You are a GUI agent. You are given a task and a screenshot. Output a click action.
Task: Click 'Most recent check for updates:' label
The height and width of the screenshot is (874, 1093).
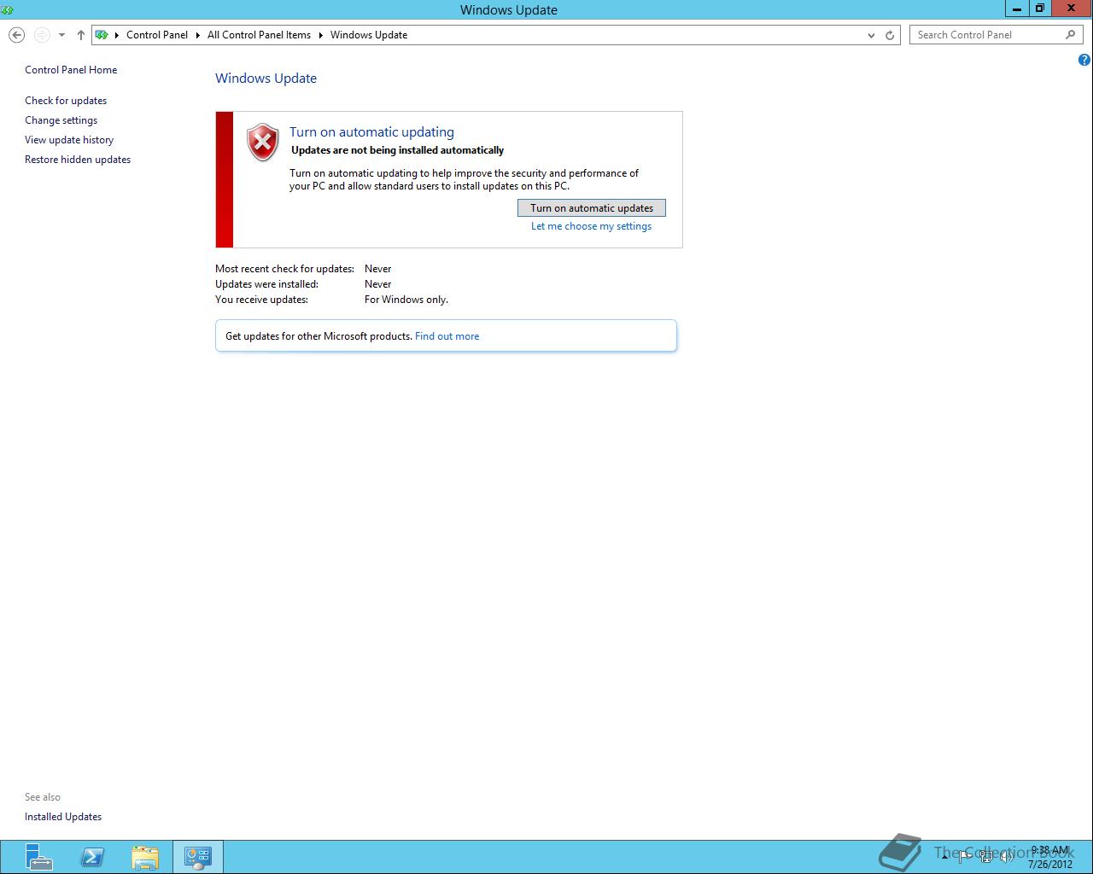[x=284, y=269]
